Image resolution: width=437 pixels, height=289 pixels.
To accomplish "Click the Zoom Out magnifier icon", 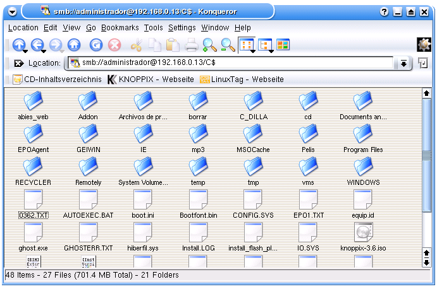I will [227, 45].
